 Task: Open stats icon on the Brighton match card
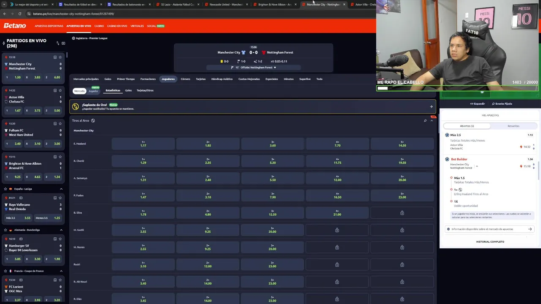coord(55,157)
